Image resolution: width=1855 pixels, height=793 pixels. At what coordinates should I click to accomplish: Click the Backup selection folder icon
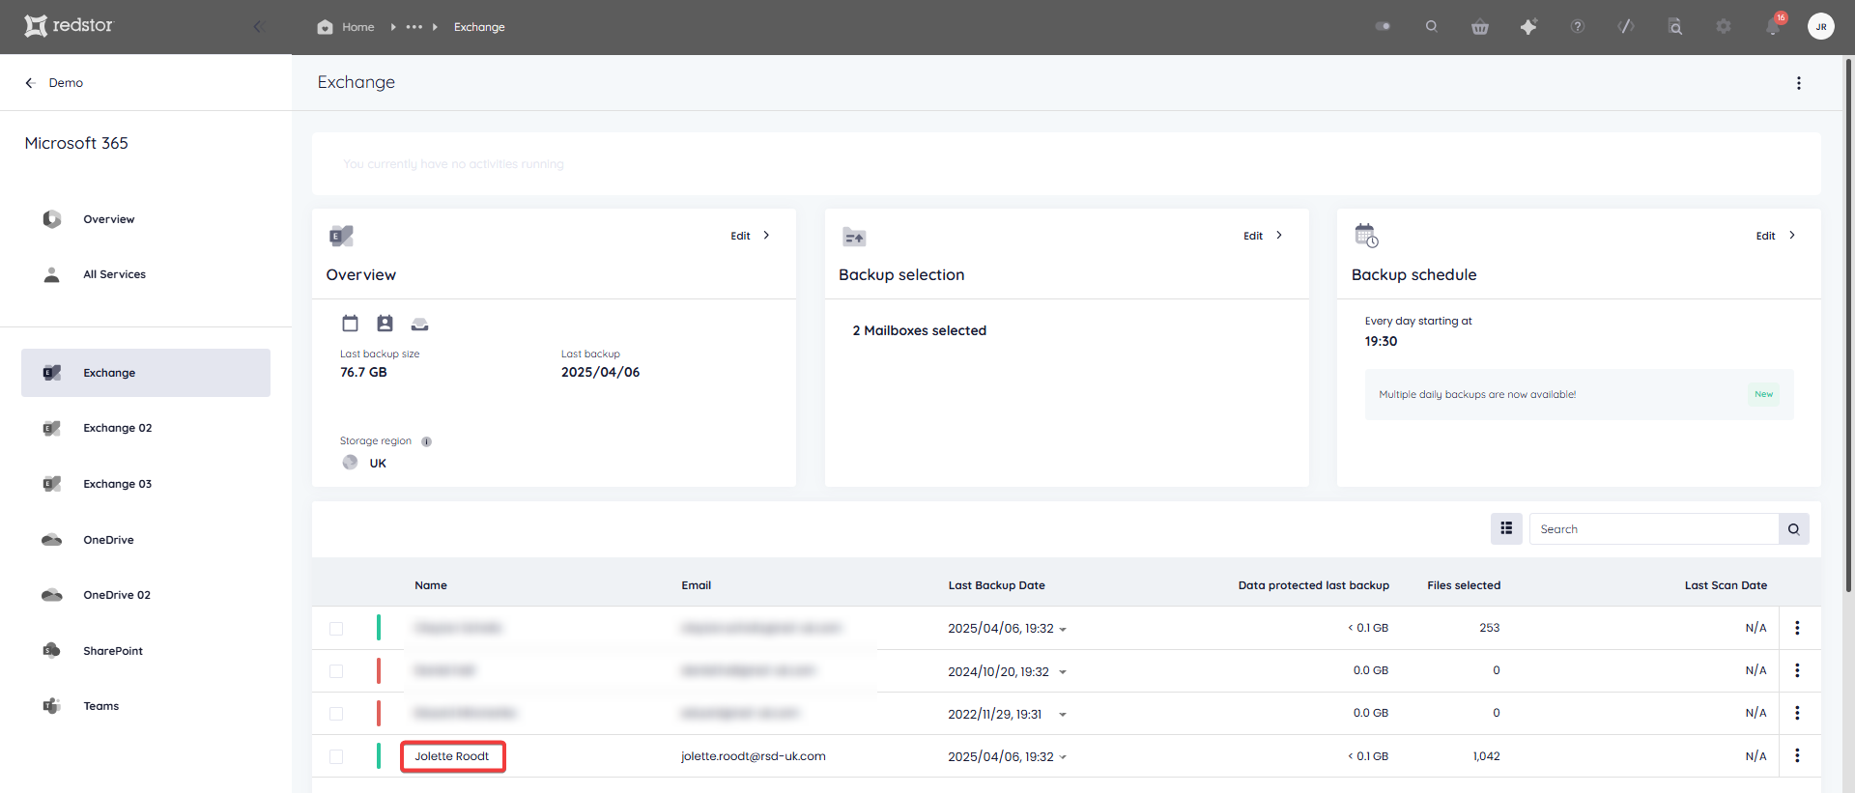854,237
